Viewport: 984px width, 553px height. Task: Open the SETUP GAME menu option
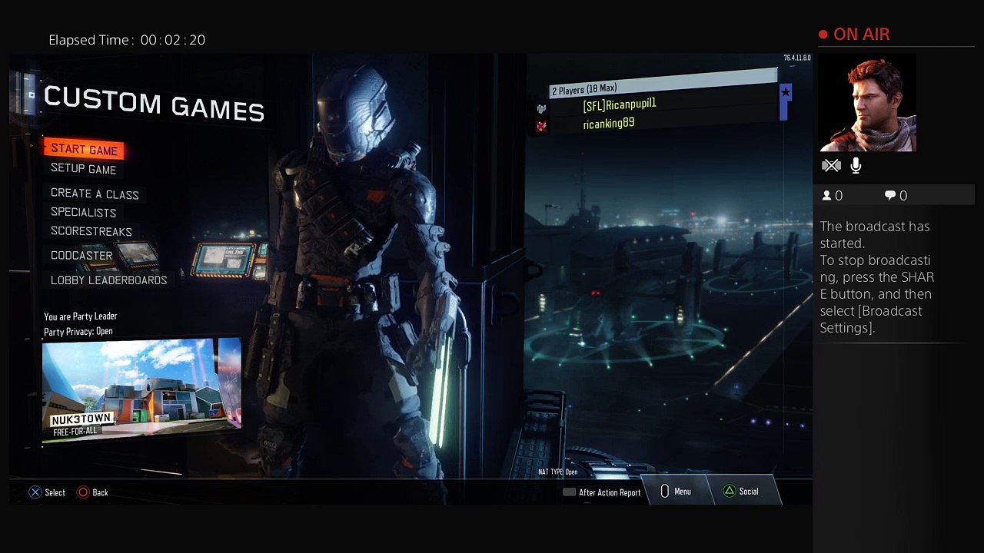(83, 169)
